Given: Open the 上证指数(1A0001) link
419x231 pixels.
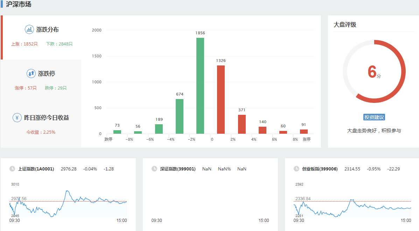Looking at the screenshot, I should [x=36, y=169].
